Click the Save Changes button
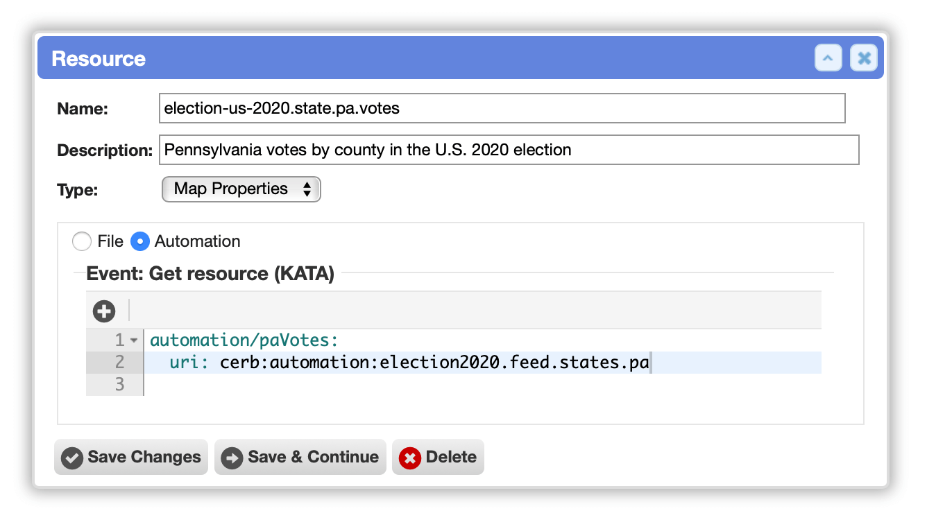 131,458
